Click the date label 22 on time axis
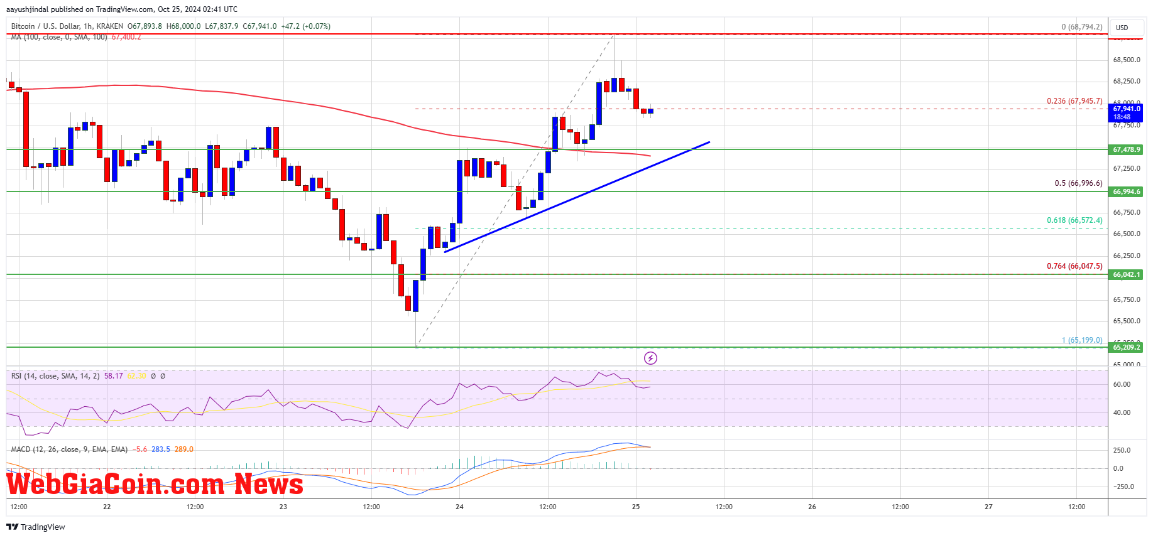The image size is (1153, 538). (107, 507)
